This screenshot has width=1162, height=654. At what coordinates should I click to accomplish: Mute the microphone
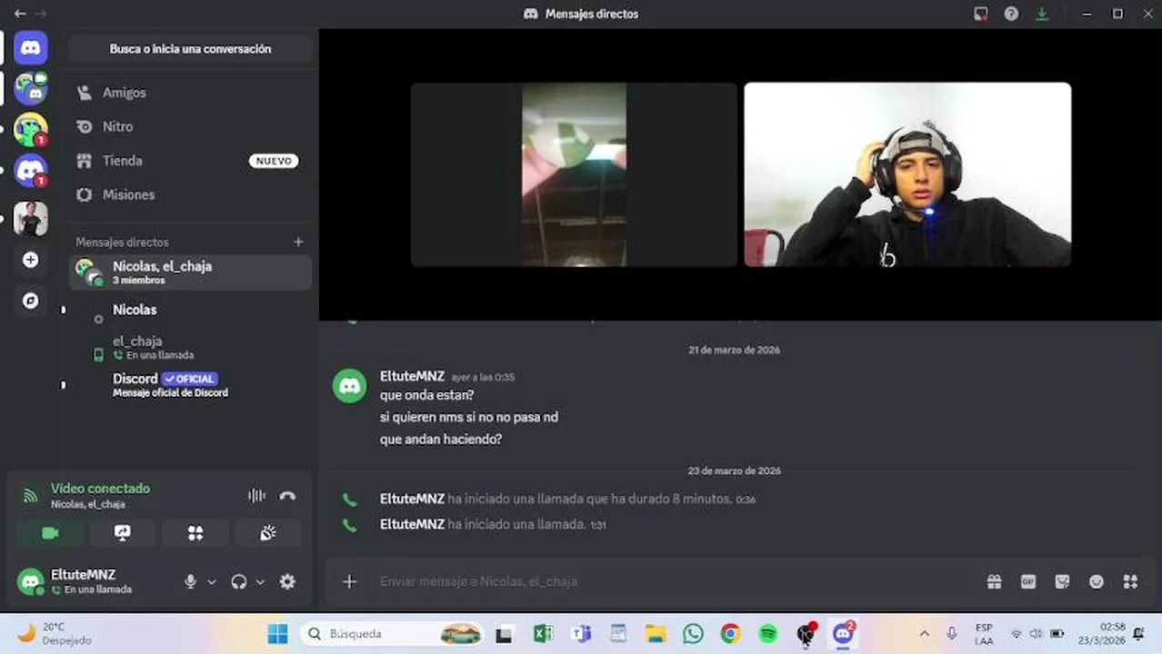(x=190, y=582)
